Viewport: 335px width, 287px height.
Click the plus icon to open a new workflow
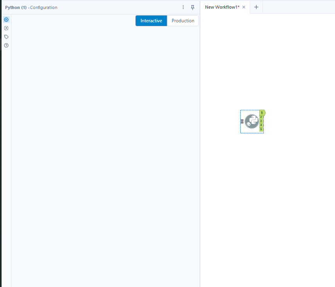pos(256,7)
